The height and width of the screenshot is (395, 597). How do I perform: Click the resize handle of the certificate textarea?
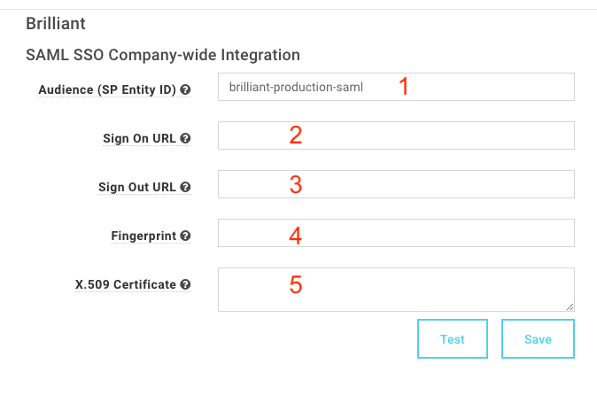pyautogui.click(x=570, y=306)
